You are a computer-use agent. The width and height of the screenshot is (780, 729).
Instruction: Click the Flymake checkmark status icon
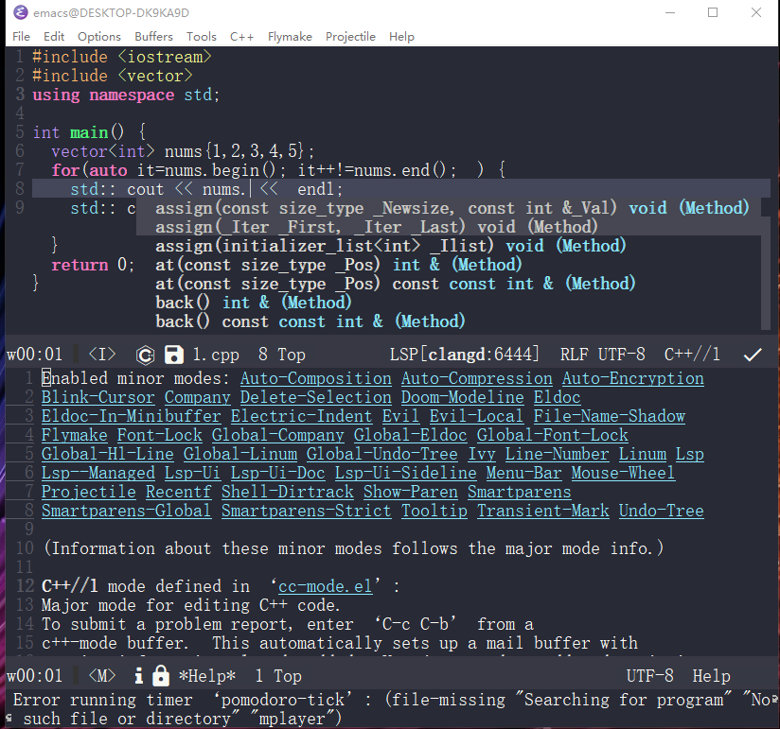click(753, 355)
